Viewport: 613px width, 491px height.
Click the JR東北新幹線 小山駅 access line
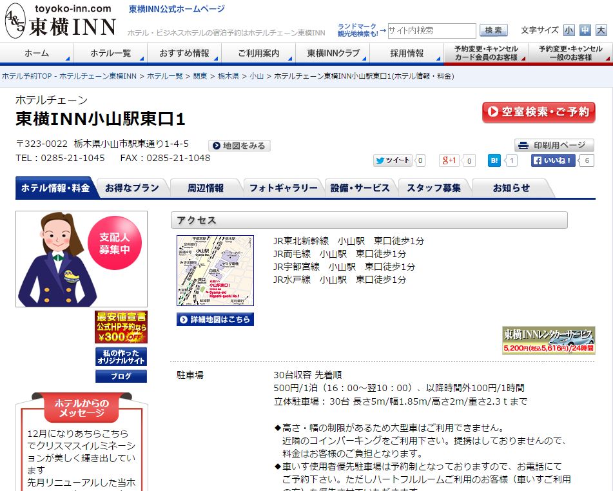349,241
